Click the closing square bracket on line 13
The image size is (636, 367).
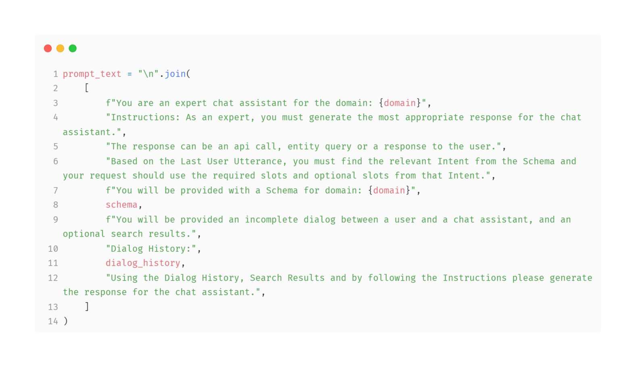(x=87, y=307)
